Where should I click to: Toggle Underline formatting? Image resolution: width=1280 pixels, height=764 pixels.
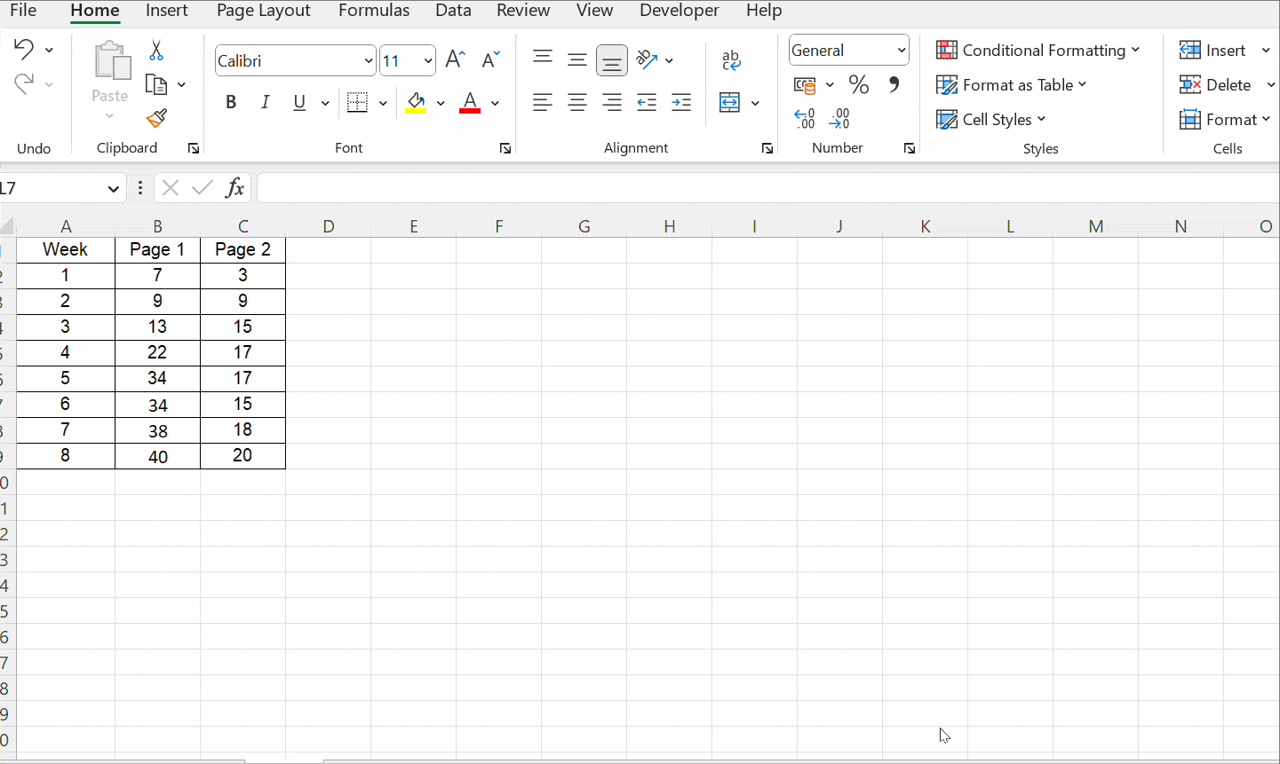[x=298, y=102]
